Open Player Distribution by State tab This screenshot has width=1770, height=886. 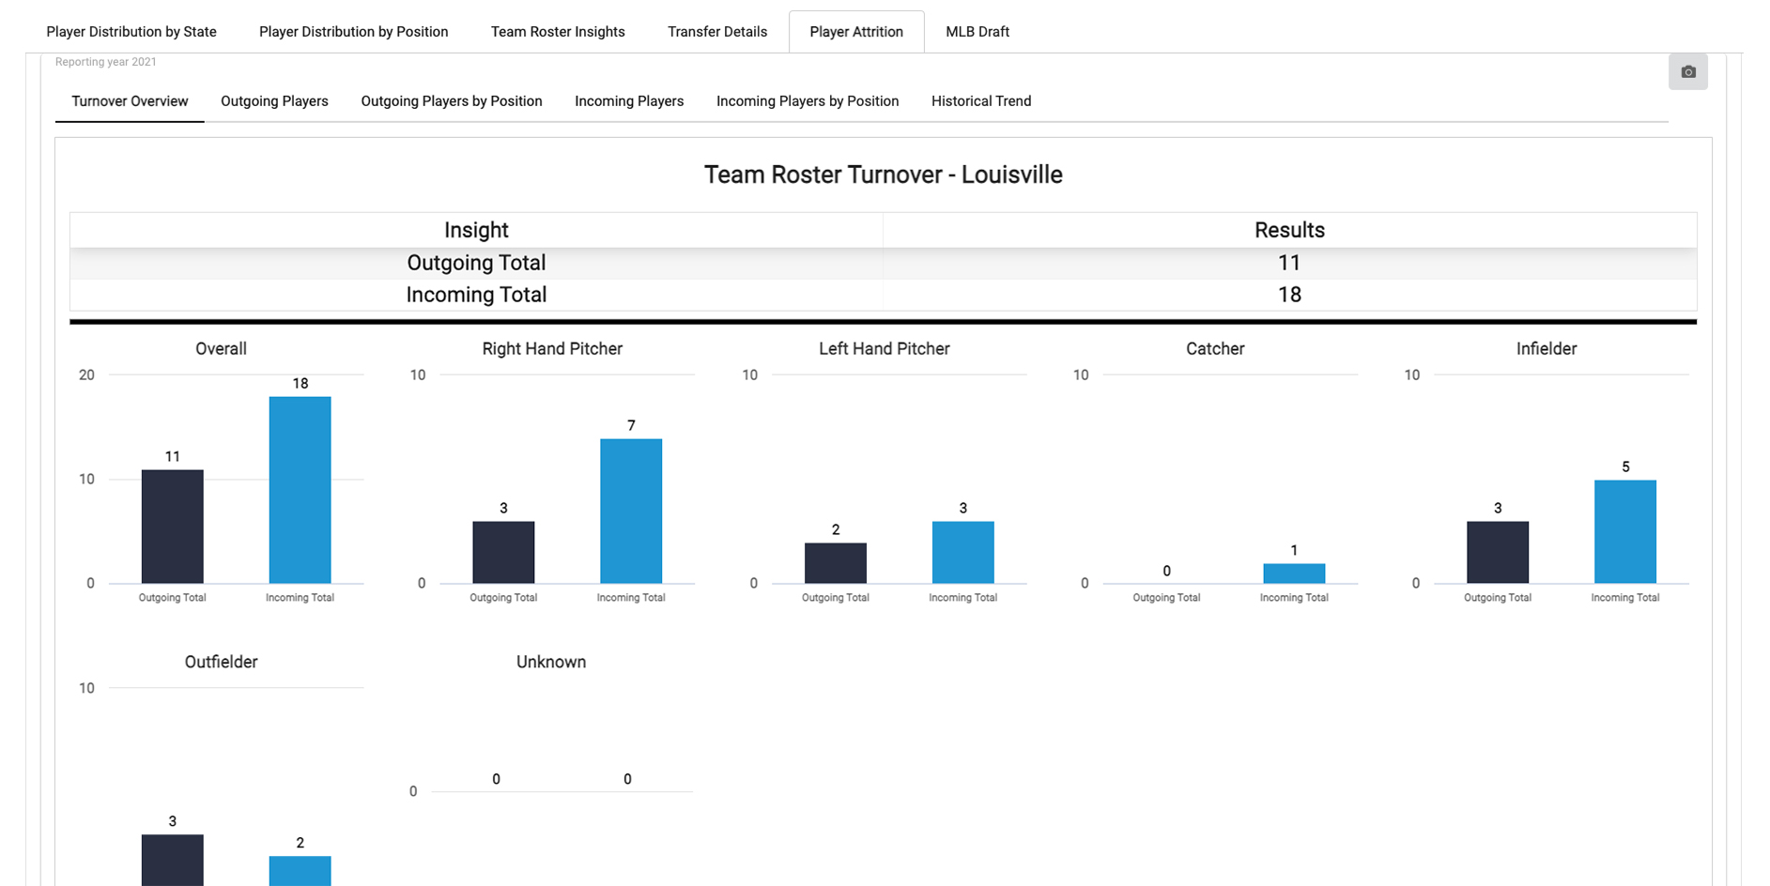(131, 32)
